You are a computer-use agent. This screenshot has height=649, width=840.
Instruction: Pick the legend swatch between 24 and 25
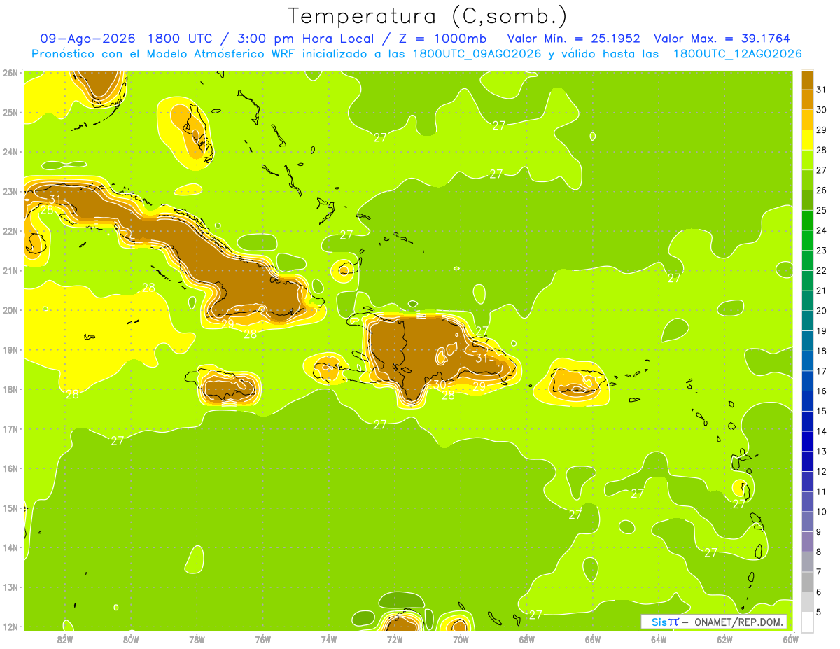coord(807,220)
